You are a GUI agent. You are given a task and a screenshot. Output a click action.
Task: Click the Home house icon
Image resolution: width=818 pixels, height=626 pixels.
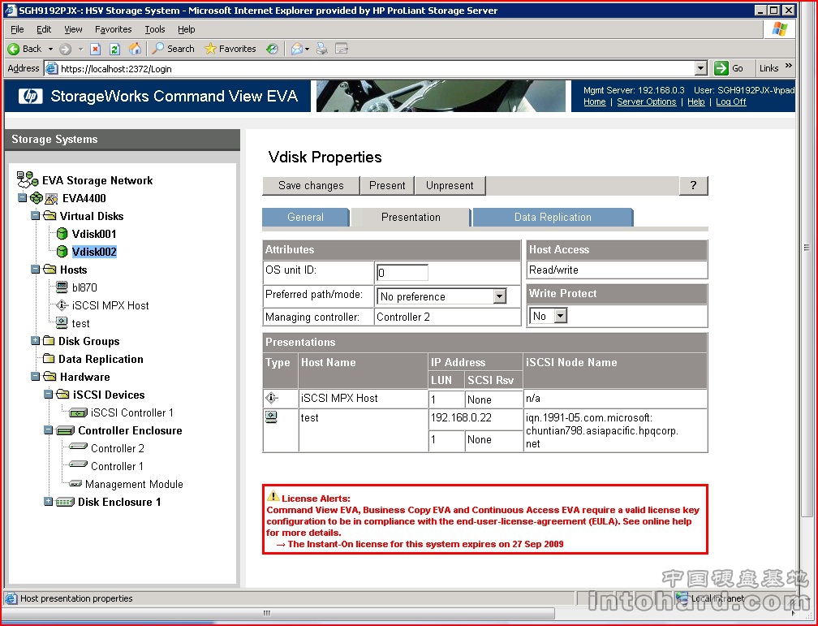[135, 49]
